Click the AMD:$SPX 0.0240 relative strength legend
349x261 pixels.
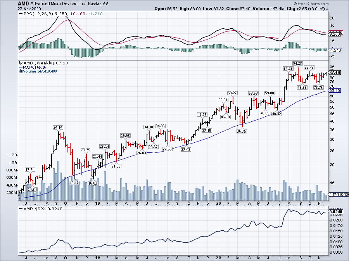point(43,209)
